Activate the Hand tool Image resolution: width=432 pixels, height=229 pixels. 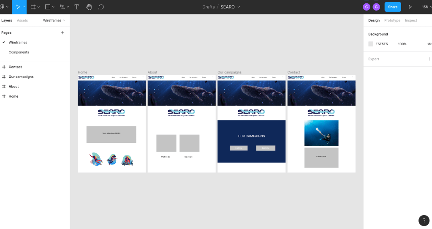click(x=89, y=7)
